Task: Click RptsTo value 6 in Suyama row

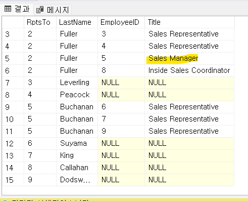Action: tap(40, 143)
